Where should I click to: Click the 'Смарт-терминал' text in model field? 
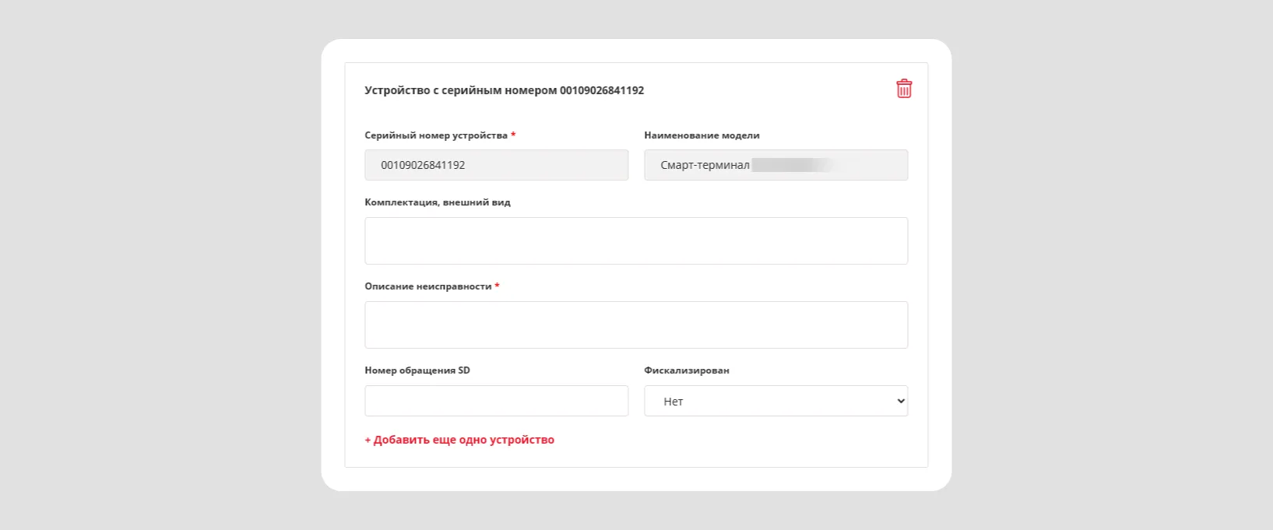(705, 165)
